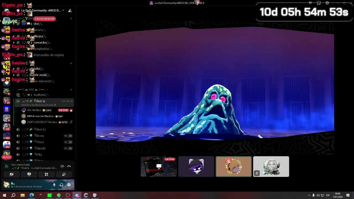Click the EN VIVO badge next to Uzi Medina
This screenshot has height=199, width=354.
63,110
